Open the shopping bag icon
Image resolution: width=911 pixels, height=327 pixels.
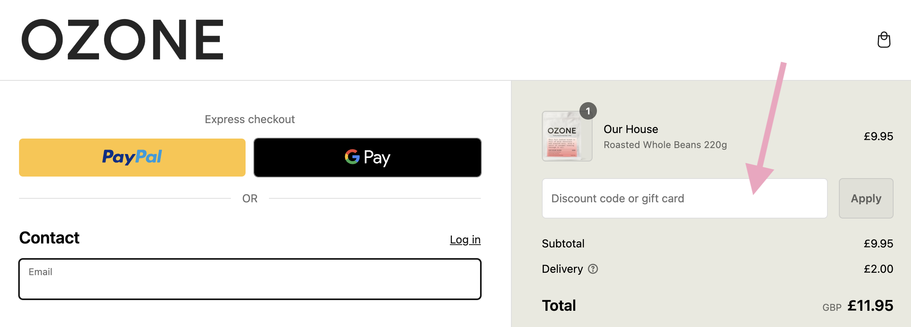(x=884, y=40)
